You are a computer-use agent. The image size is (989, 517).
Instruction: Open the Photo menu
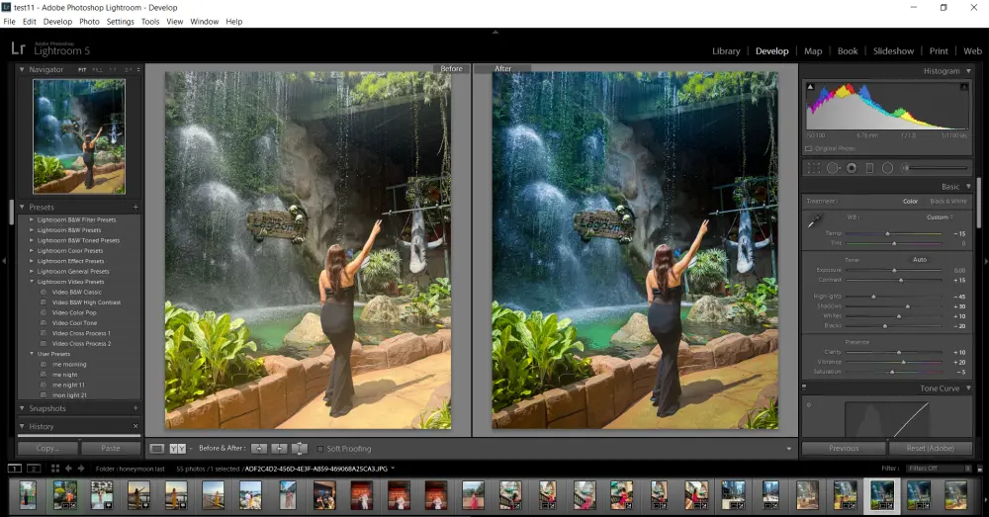tap(89, 22)
